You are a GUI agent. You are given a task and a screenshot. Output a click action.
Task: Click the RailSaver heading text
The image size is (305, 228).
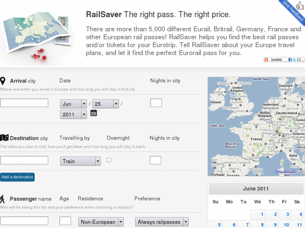pos(104,15)
